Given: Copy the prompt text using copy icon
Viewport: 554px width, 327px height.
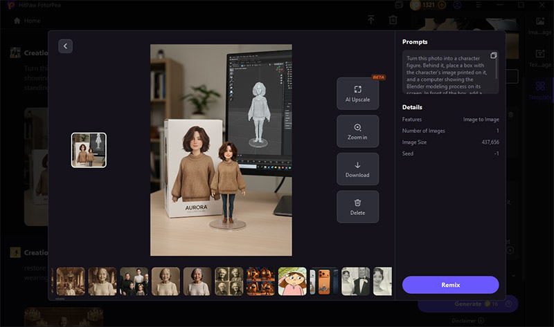Looking at the screenshot, I should (494, 55).
